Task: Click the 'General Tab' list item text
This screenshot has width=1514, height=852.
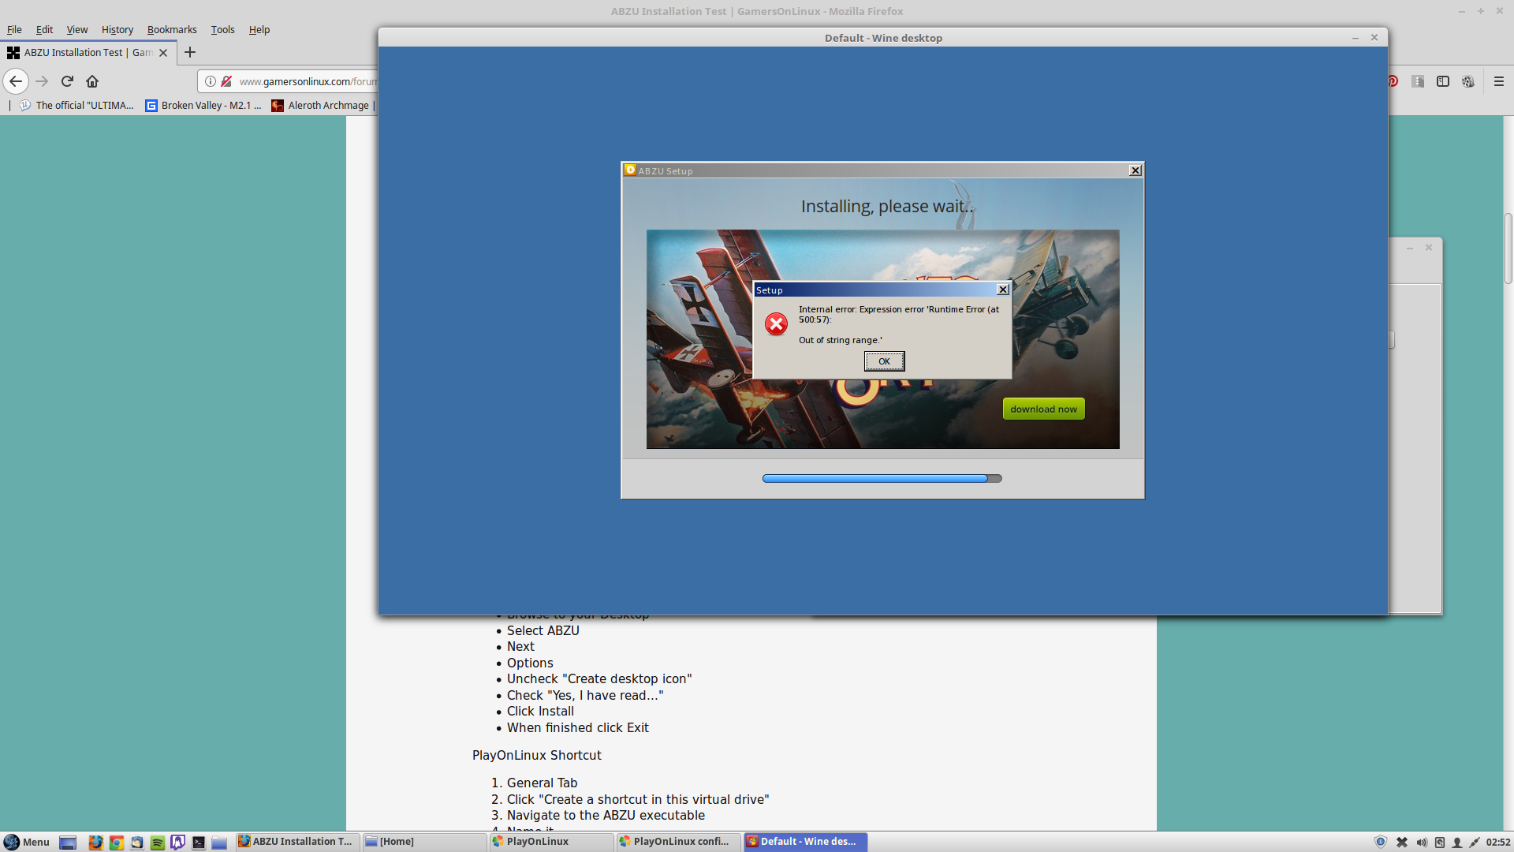Action: coord(542,783)
